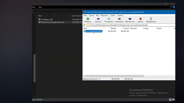
Task: Click the 841 022 524 value under Сжатый column
Action: click(x=125, y=31)
